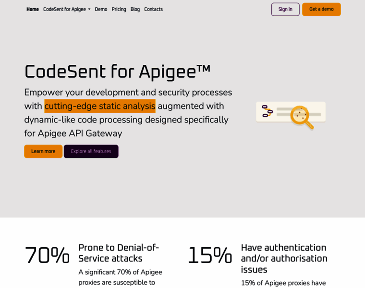Click the Sign in button
The width and height of the screenshot is (365, 288).
285,9
